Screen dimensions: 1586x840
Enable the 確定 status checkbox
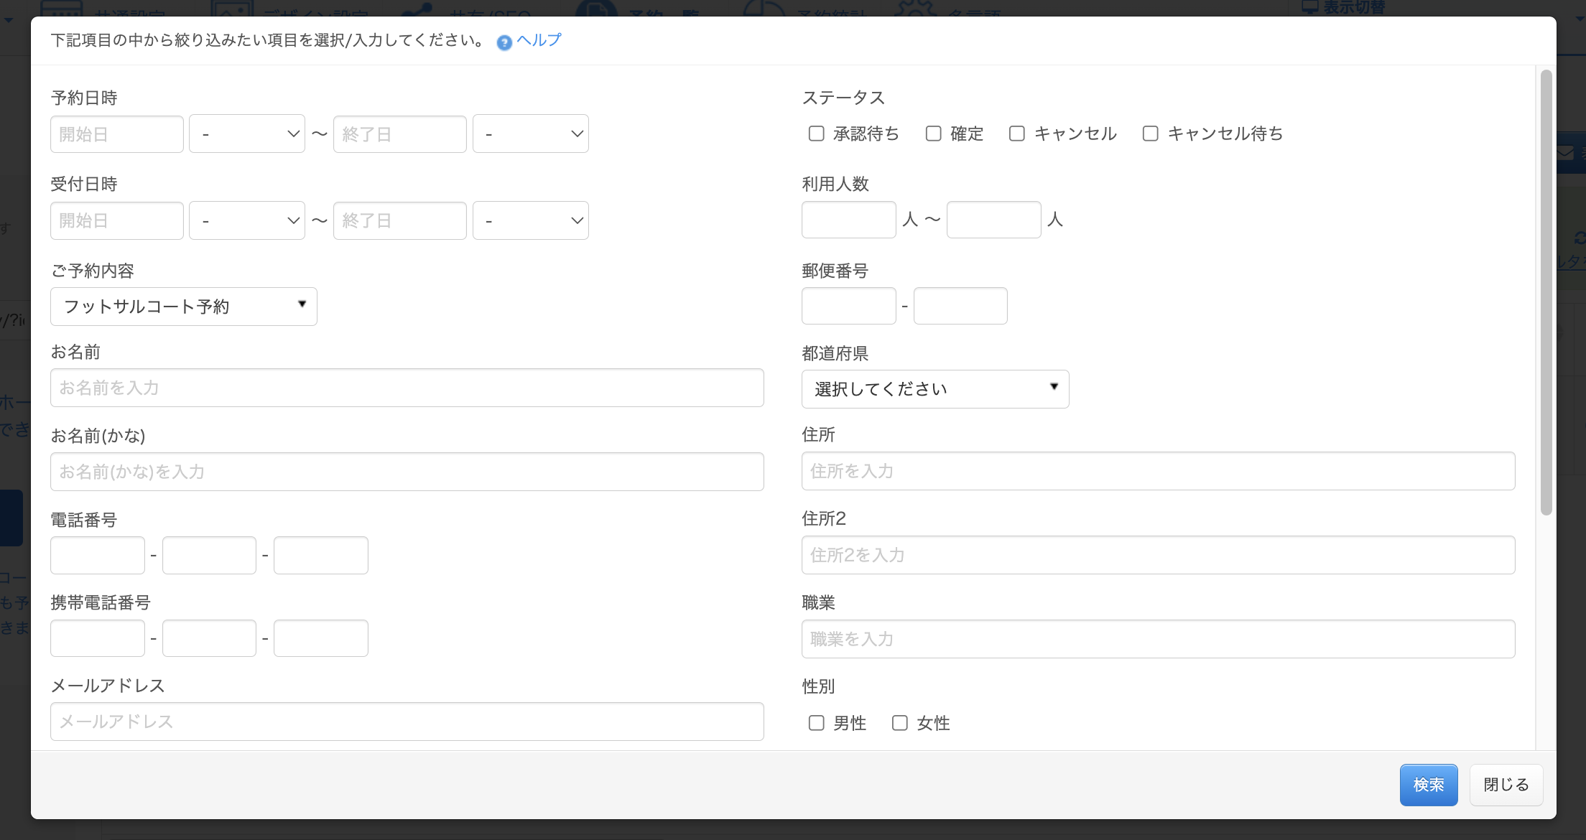coord(933,134)
